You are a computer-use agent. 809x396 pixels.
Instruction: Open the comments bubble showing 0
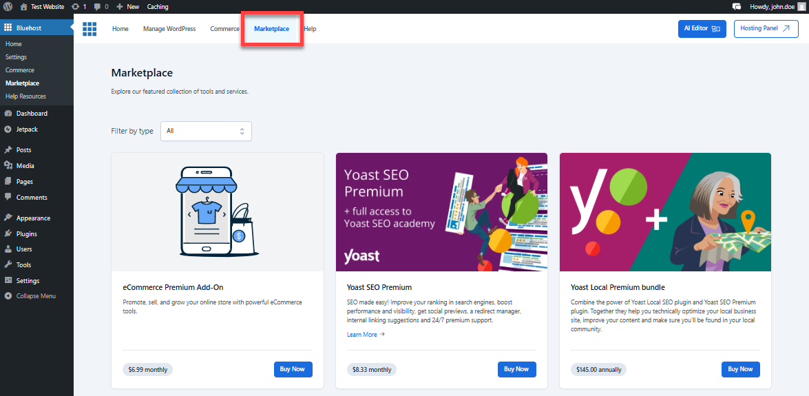pos(101,7)
